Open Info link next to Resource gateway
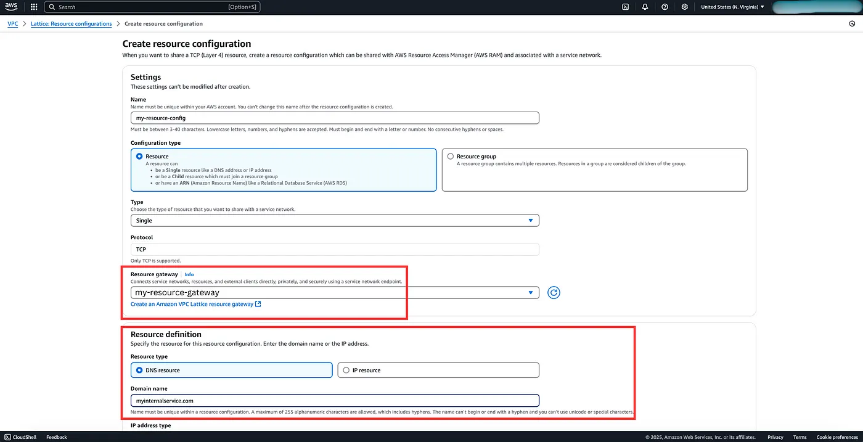 [189, 274]
